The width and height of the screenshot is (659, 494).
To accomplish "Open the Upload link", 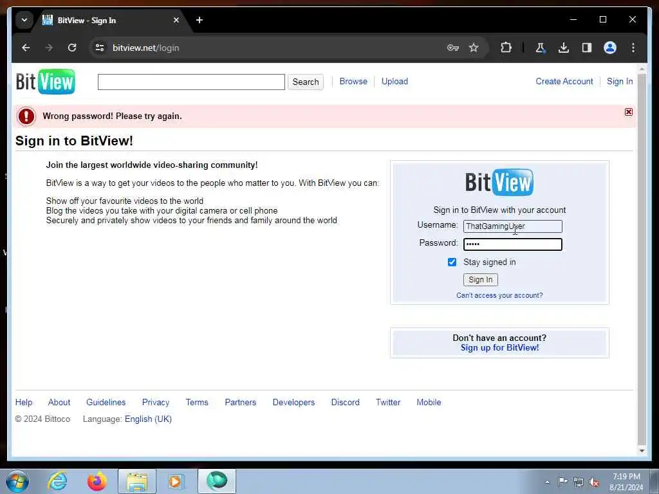I will (394, 82).
